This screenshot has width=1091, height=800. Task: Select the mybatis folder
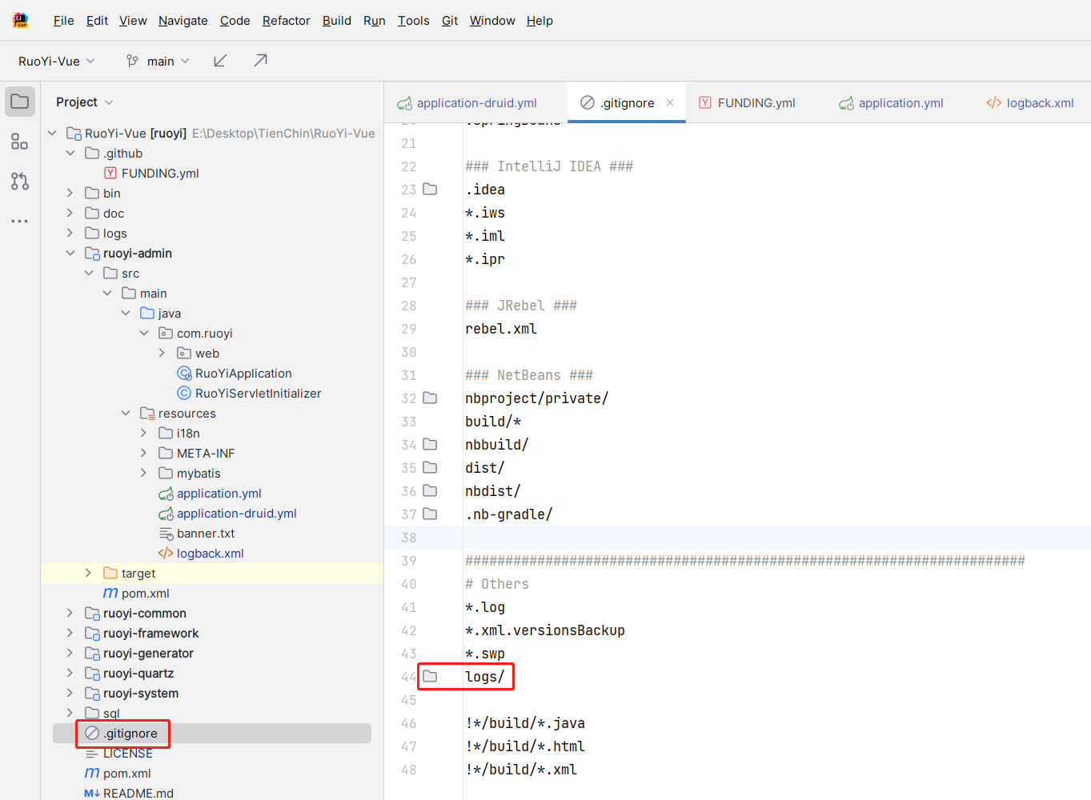point(199,473)
